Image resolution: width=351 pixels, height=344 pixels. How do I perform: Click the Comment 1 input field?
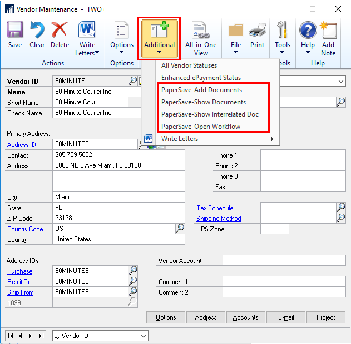tap(284, 281)
